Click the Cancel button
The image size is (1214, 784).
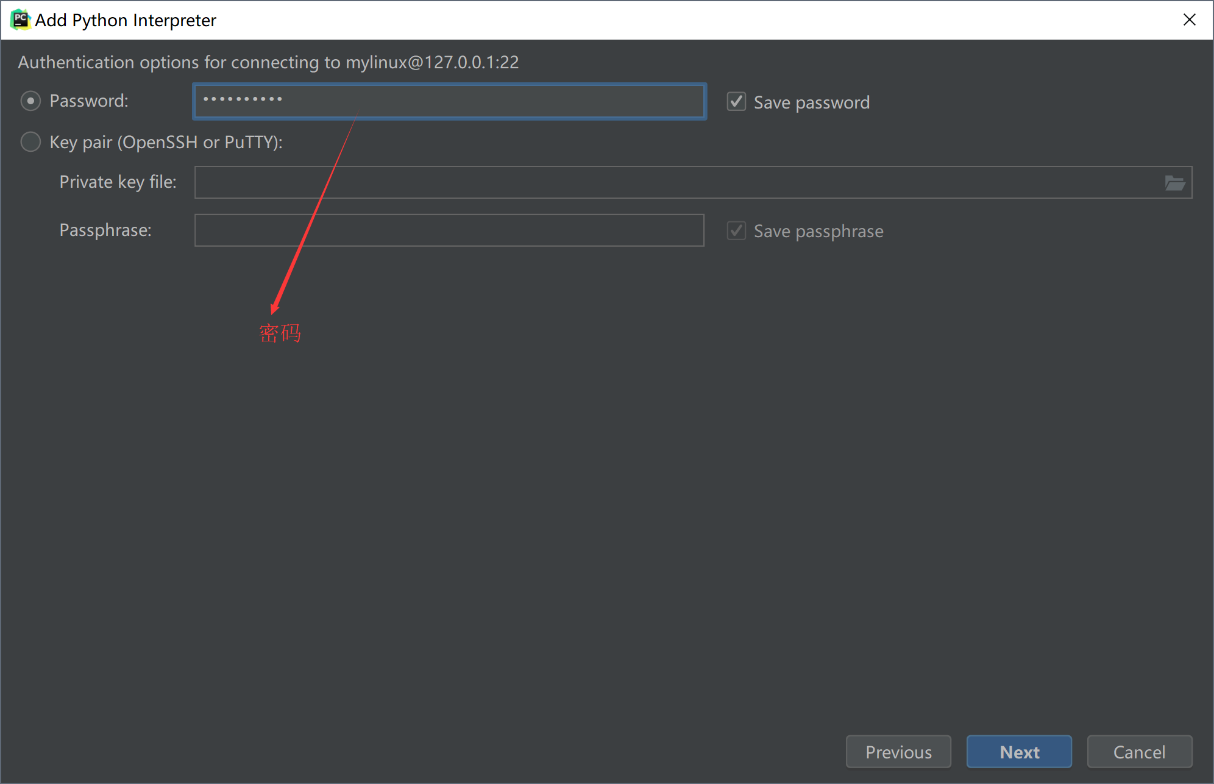coord(1139,752)
